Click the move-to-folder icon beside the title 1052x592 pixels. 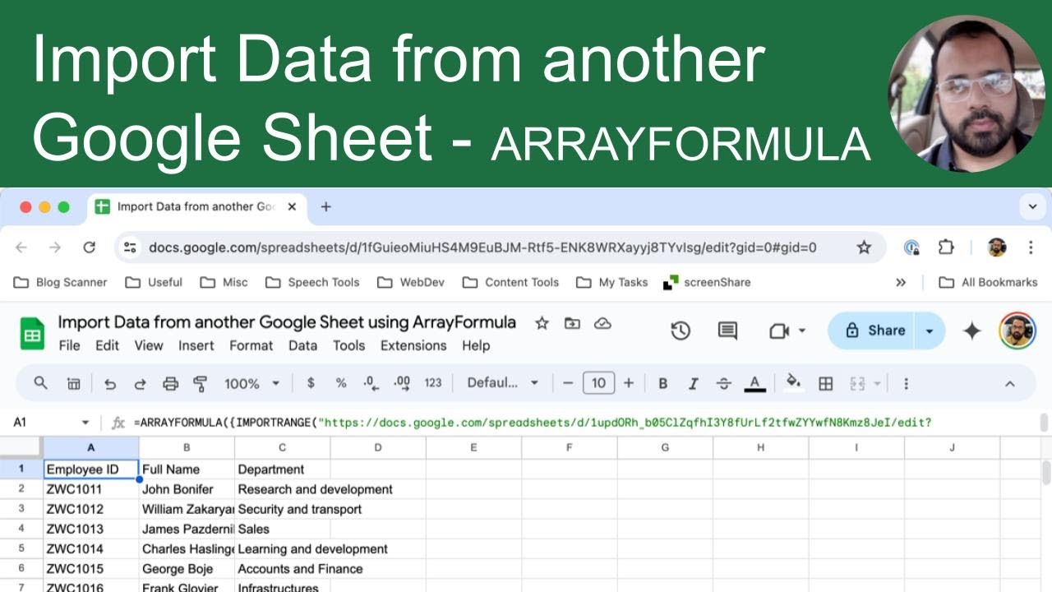(572, 323)
